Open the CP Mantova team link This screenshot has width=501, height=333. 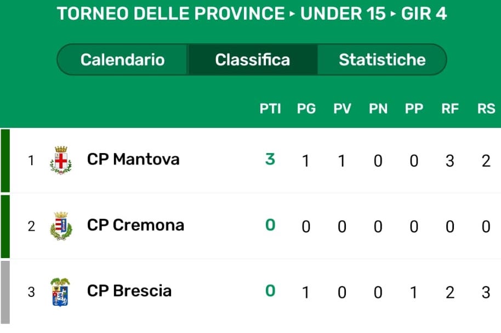pos(133,160)
